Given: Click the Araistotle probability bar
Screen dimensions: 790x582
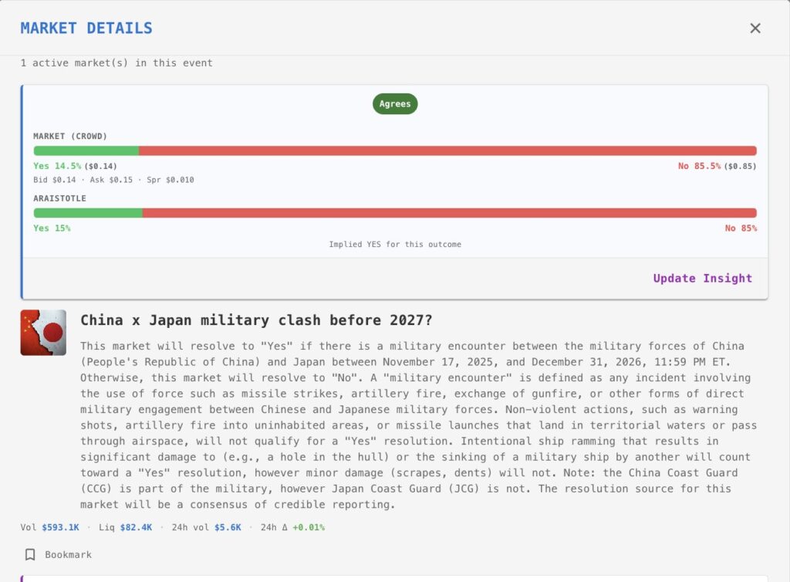Looking at the screenshot, I should pyautogui.click(x=395, y=212).
